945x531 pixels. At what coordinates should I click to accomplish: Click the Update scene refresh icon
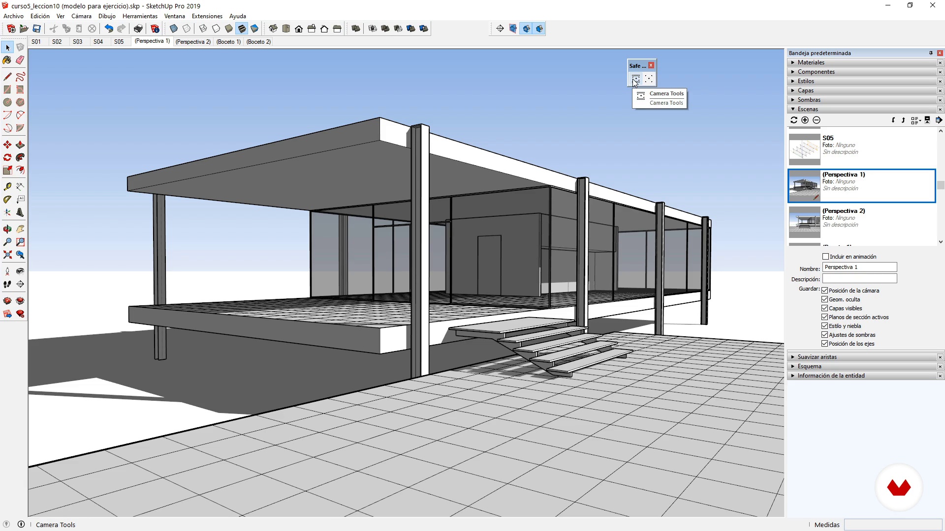pyautogui.click(x=794, y=120)
